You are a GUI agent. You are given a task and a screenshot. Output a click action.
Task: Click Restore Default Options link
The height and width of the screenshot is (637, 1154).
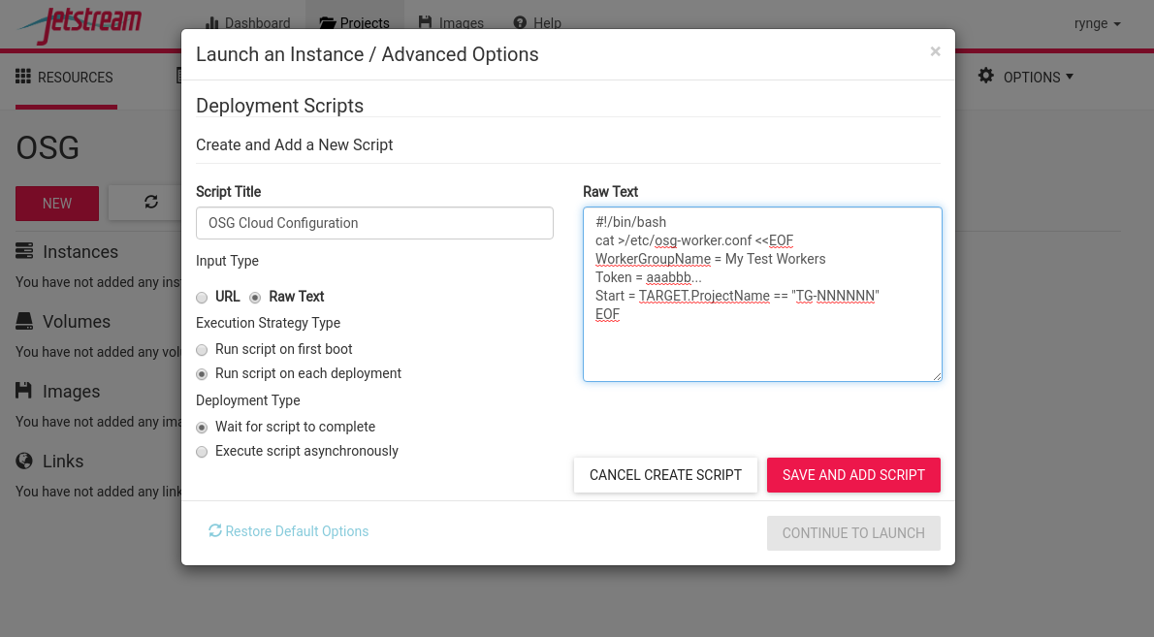289,531
